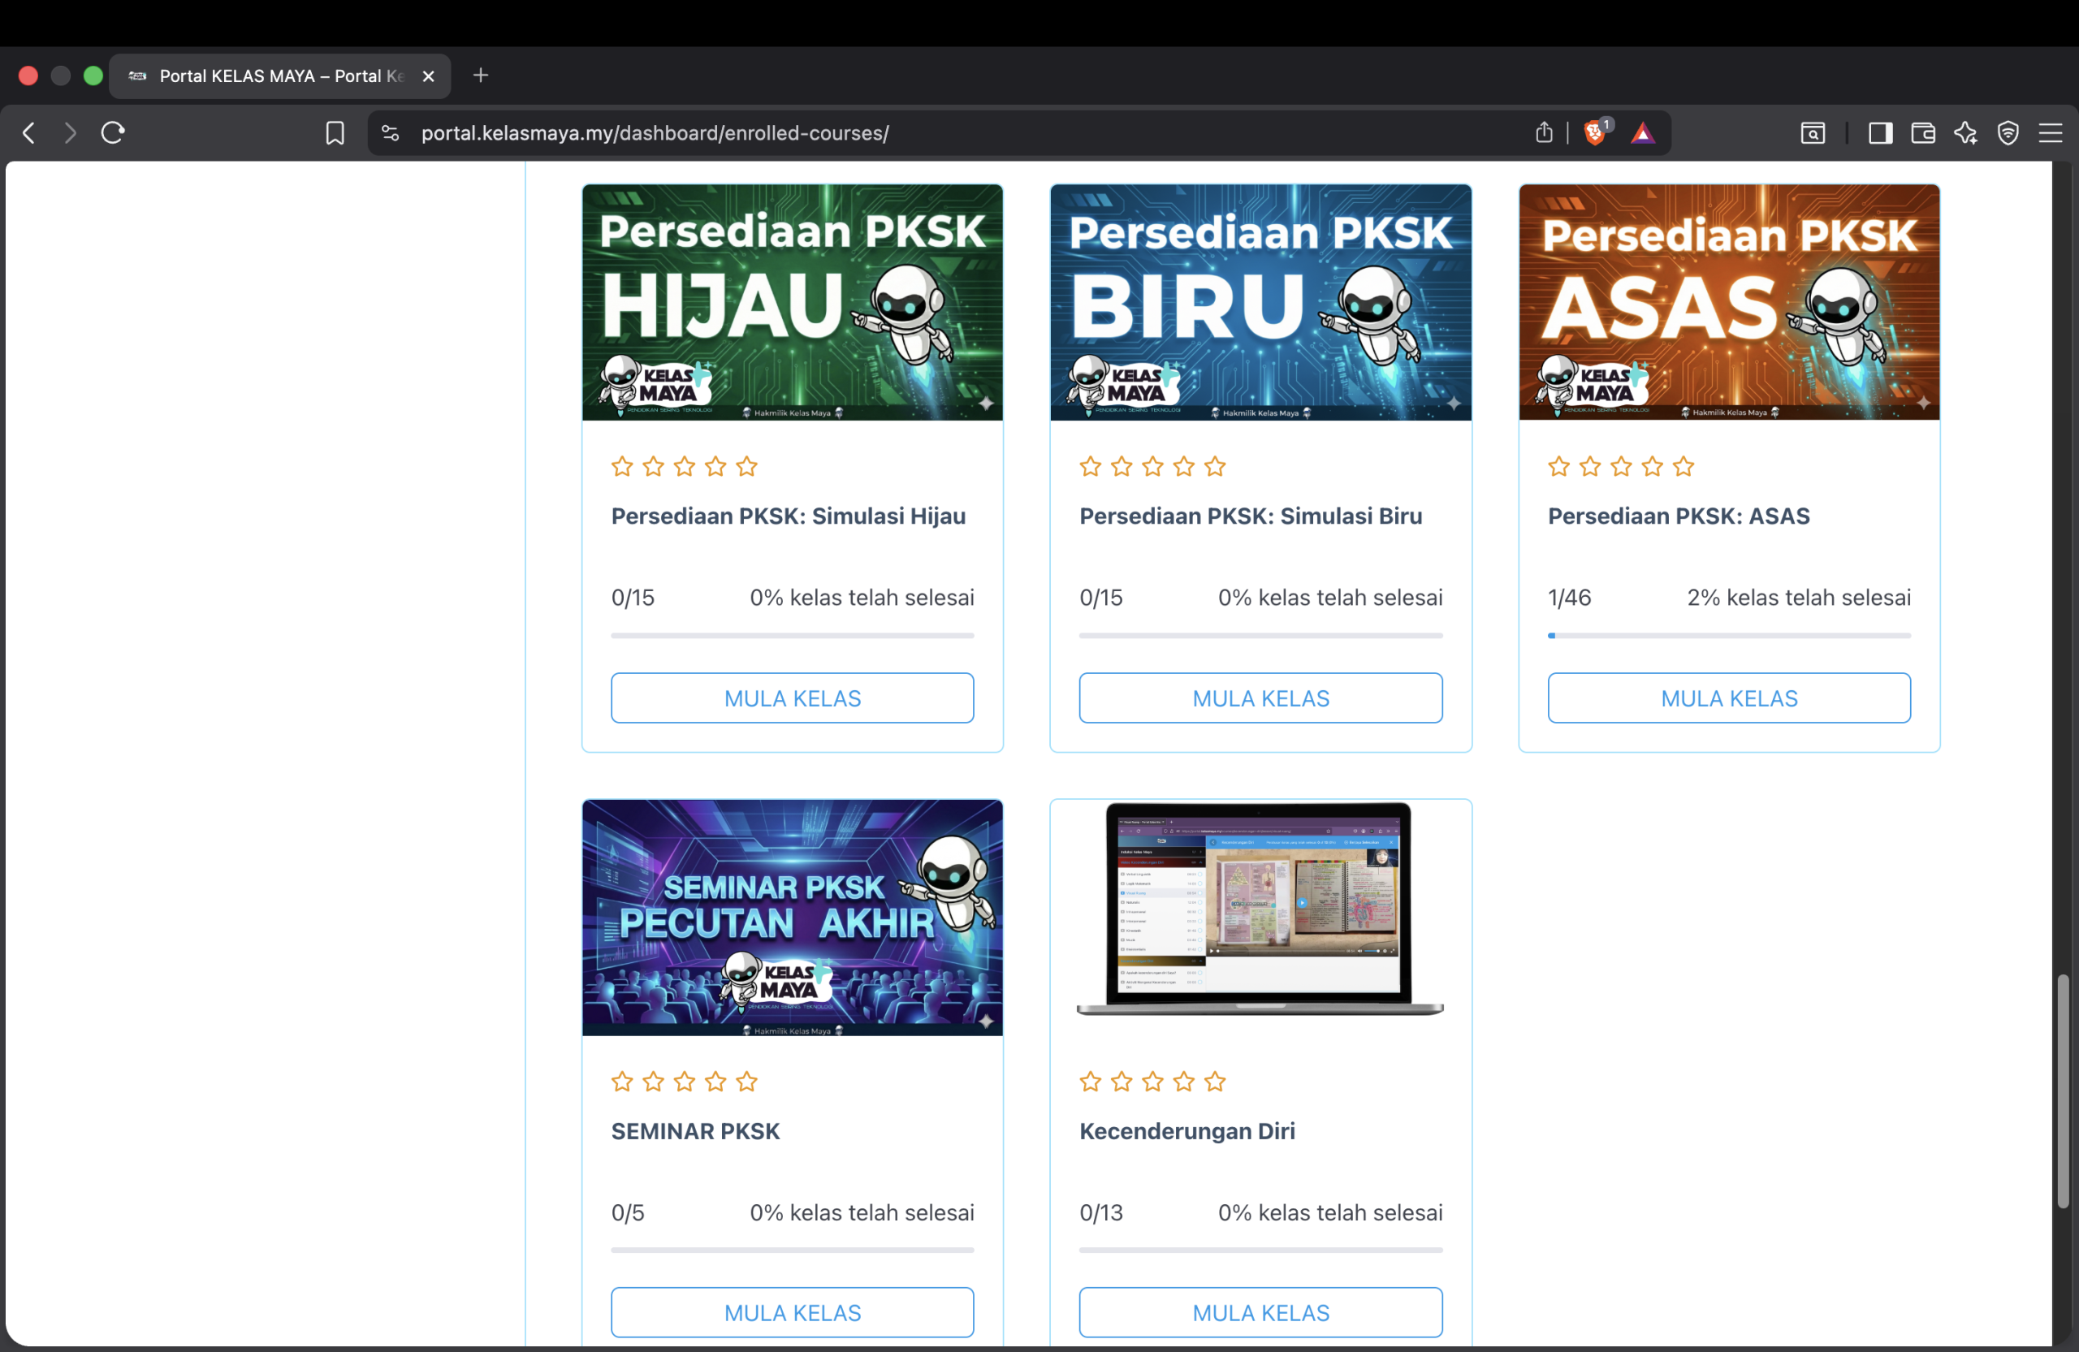Reload the page with the refresh icon
Screen dimensions: 2079x1352
pyautogui.click(x=113, y=132)
